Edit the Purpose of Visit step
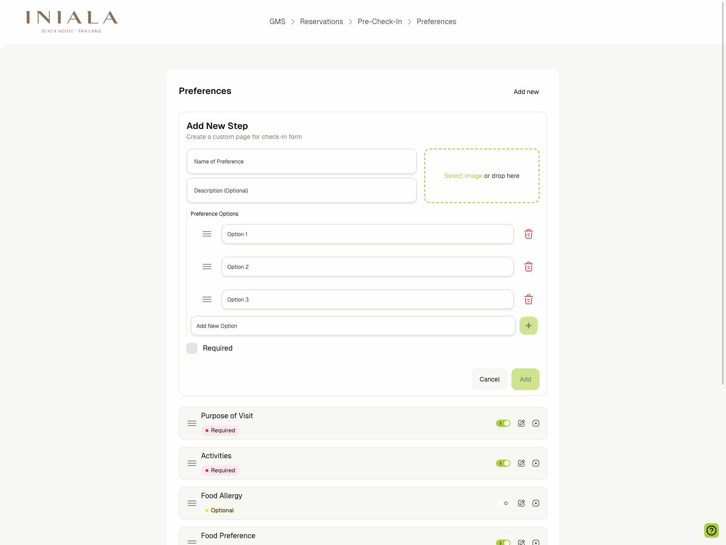 click(521, 423)
